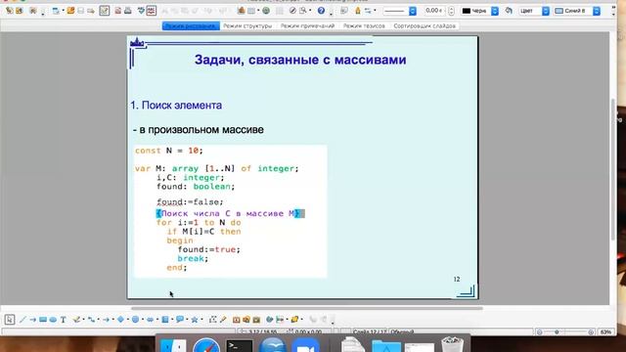
Task: Switch to Режим рисования tab
Action: (x=191, y=26)
